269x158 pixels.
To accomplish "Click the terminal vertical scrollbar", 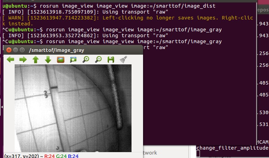I will 256,74.
